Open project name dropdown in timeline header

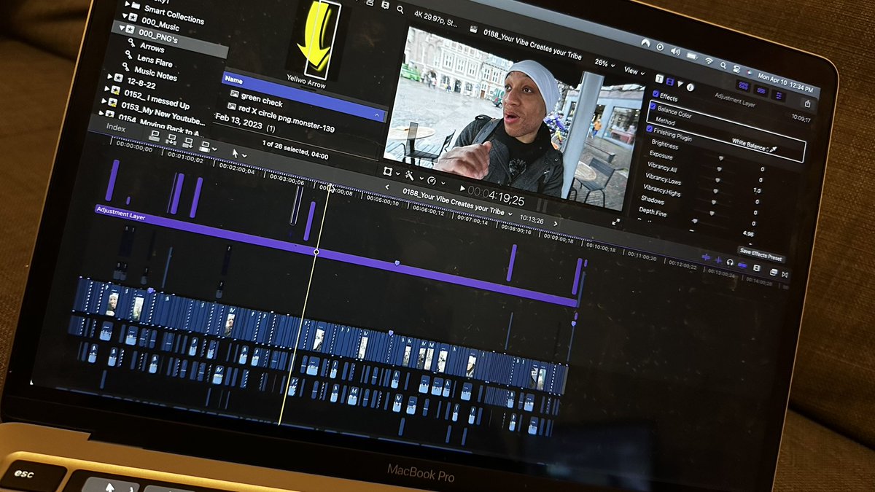coord(510,214)
